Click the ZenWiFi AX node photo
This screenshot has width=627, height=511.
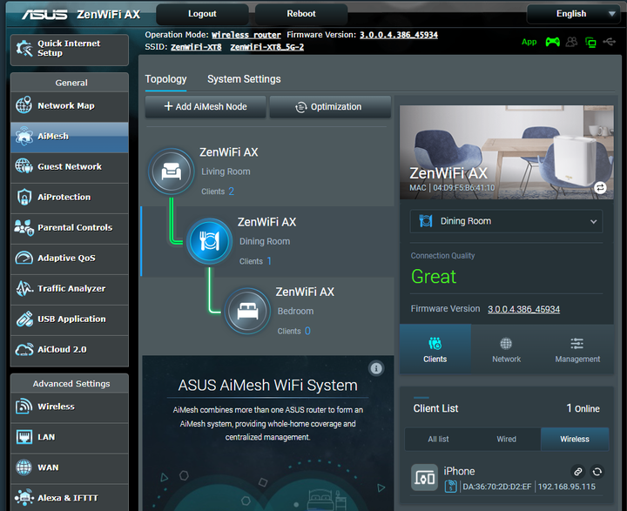point(506,152)
